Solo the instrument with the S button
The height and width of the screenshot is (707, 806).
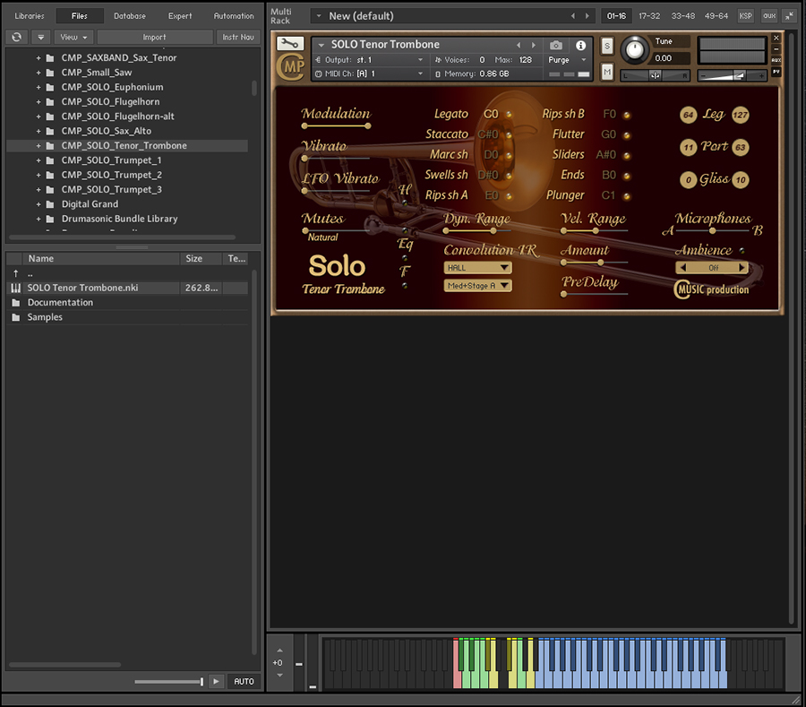pos(607,47)
